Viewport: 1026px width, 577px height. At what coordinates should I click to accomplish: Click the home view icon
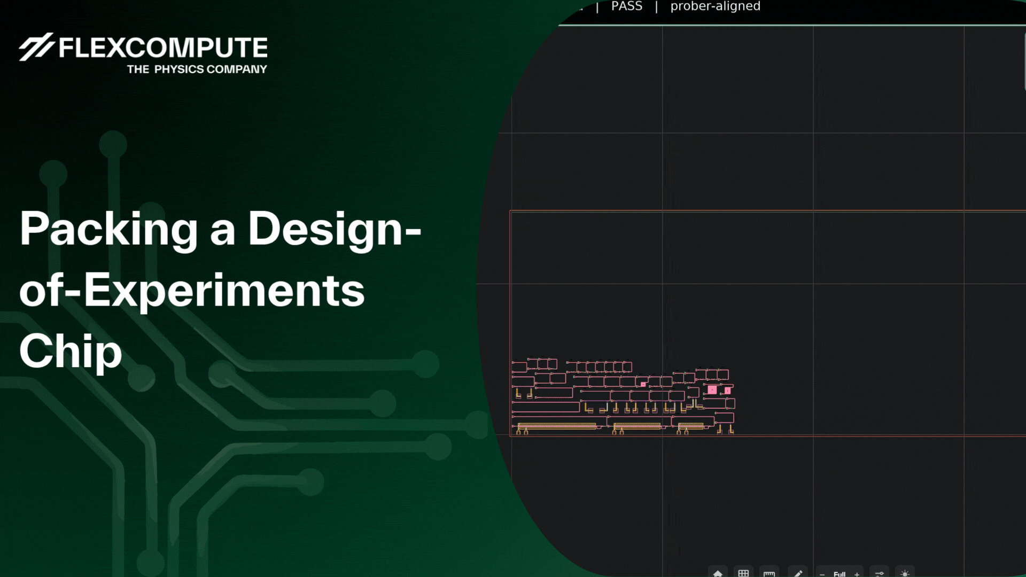pyautogui.click(x=718, y=573)
